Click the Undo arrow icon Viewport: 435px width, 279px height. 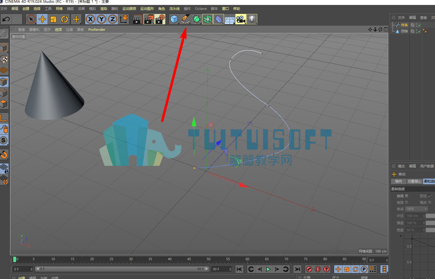pos(6,19)
